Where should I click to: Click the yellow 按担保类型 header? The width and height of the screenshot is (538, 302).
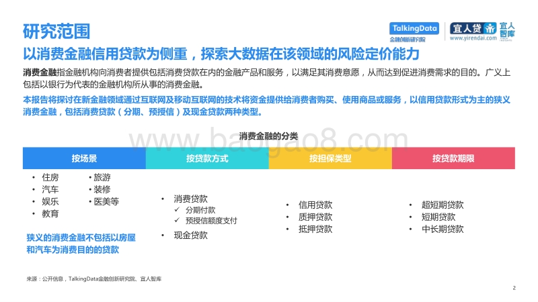[330, 158]
